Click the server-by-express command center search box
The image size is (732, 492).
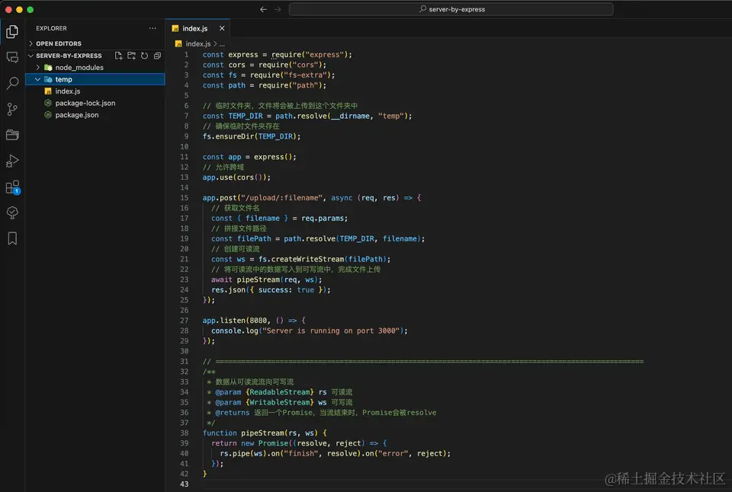click(451, 9)
